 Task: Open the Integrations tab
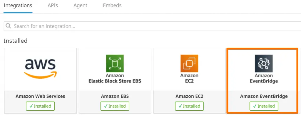(x=18, y=6)
